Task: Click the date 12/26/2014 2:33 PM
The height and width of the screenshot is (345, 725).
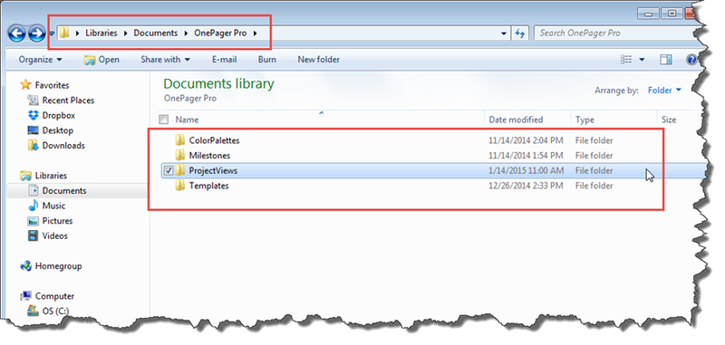Action: (x=526, y=187)
